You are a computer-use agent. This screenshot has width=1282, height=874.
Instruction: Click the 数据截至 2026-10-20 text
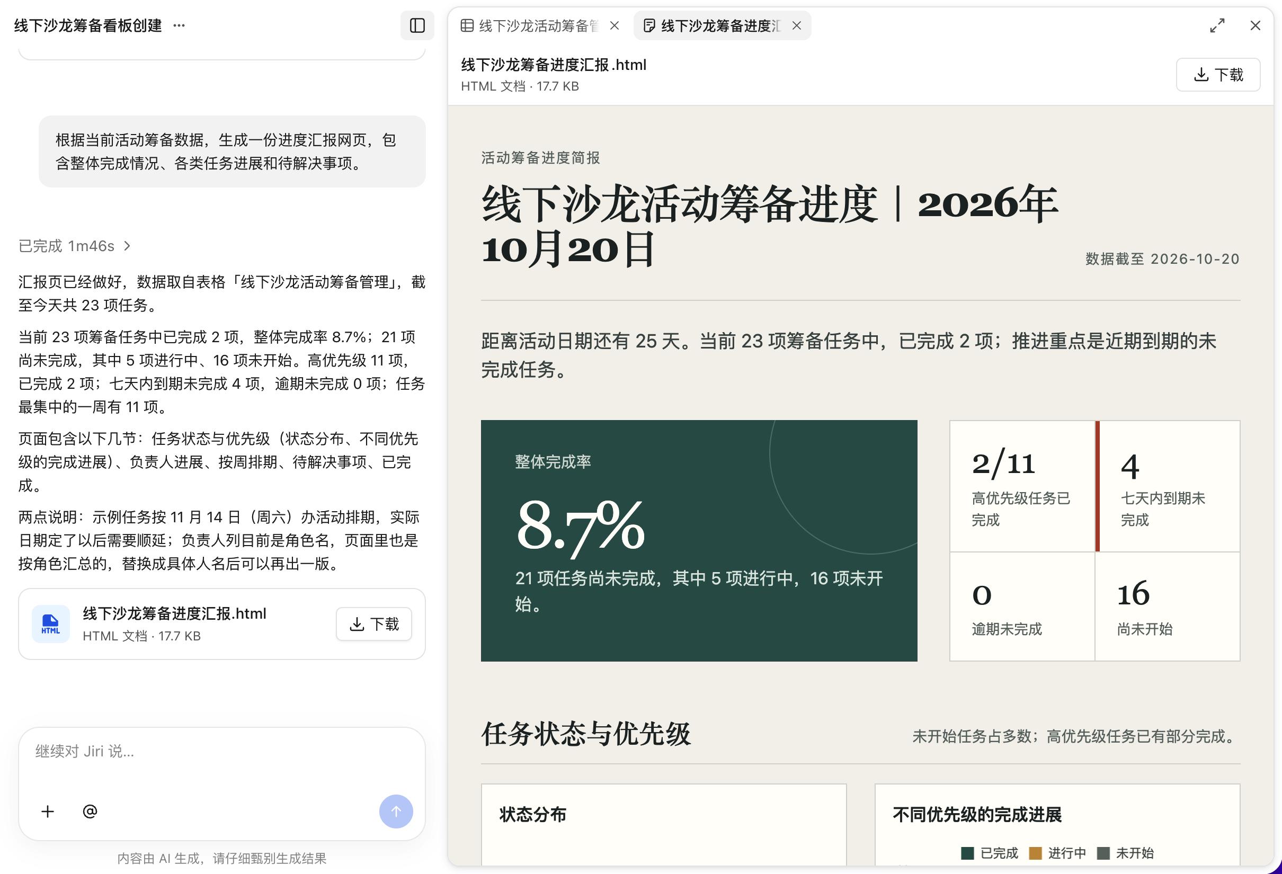(1162, 258)
